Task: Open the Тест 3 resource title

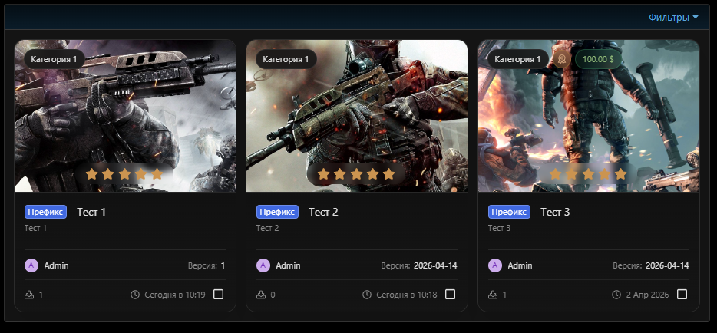Action: [x=555, y=212]
